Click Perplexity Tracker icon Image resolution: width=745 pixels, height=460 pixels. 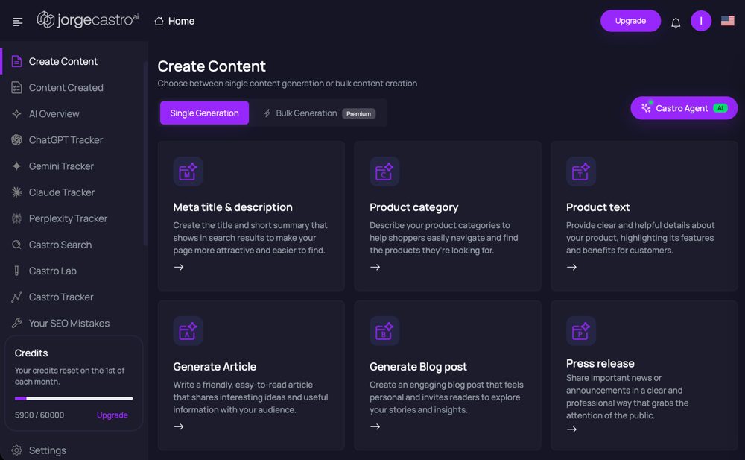[16, 218]
